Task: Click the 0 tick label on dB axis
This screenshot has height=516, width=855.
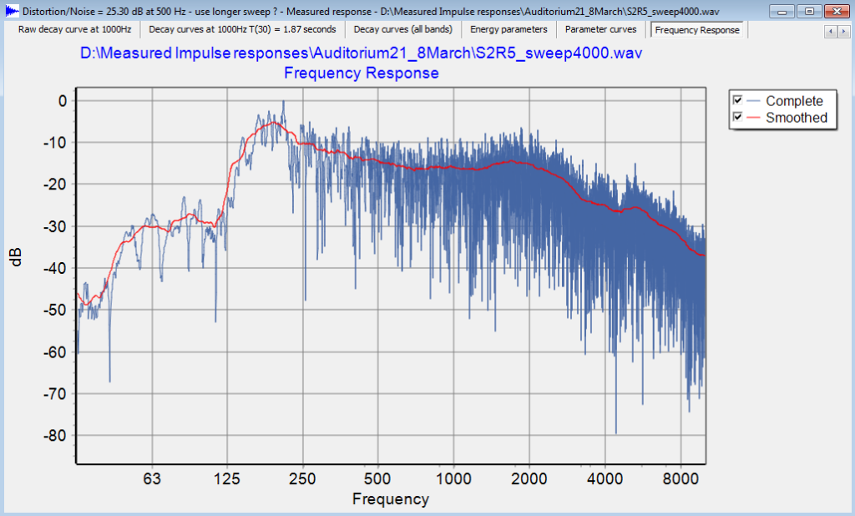Action: (63, 101)
